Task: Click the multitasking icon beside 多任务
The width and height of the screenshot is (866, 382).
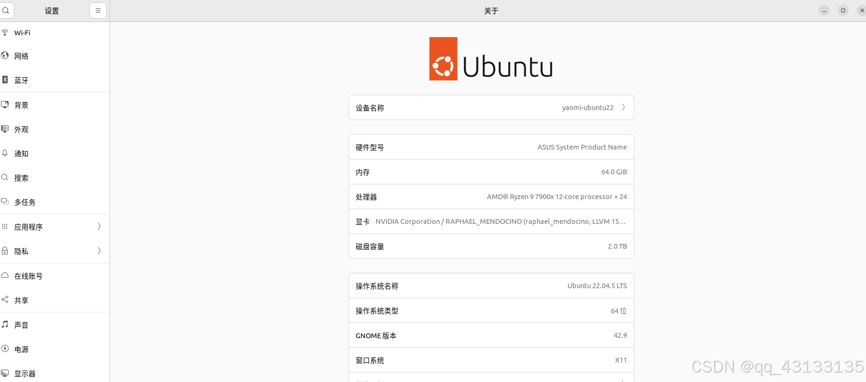Action: point(5,201)
